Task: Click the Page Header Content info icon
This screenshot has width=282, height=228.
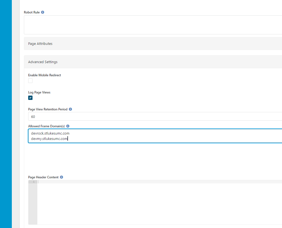Action: (x=62, y=177)
